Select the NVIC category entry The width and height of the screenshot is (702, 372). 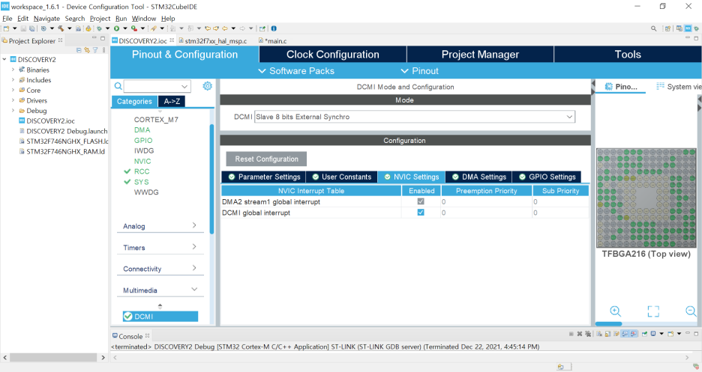click(x=142, y=161)
